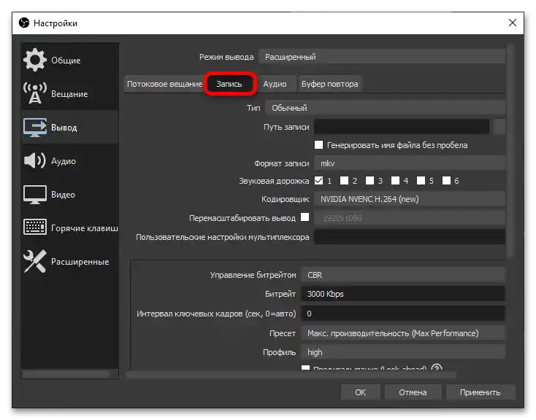Open Формат записи dropdown showing mkv
Image resolution: width=536 pixels, height=420 pixels.
pyautogui.click(x=410, y=163)
